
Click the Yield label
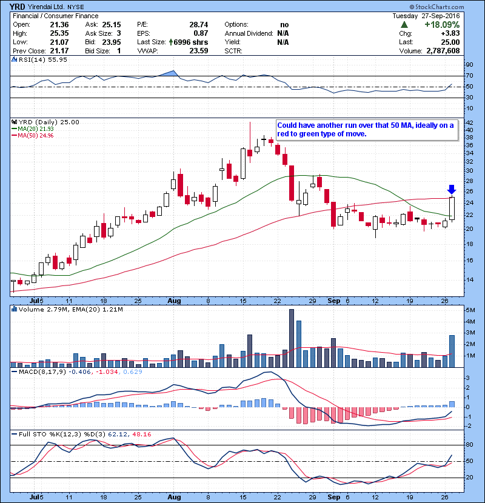(x=232, y=42)
